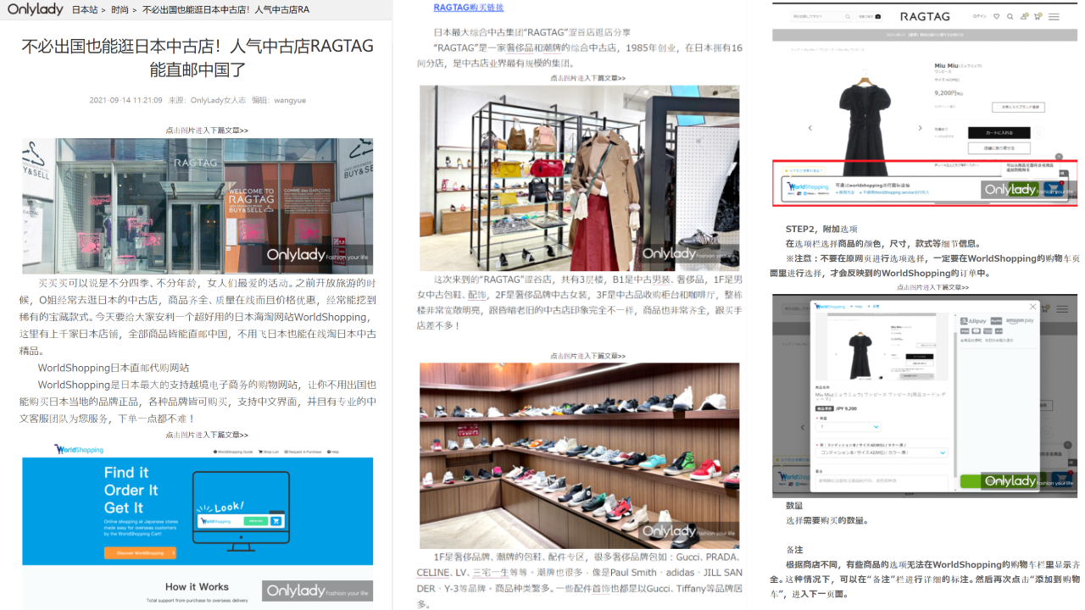Click next image arrow beside black dress
Screen dimensions: 1085x610
[921, 128]
